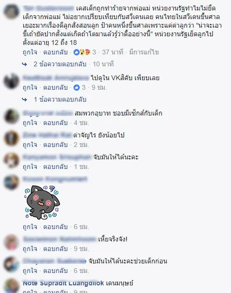Screen dimensions: 231x293
Task: Open the dizzy black cat sticker
Action: (42, 202)
